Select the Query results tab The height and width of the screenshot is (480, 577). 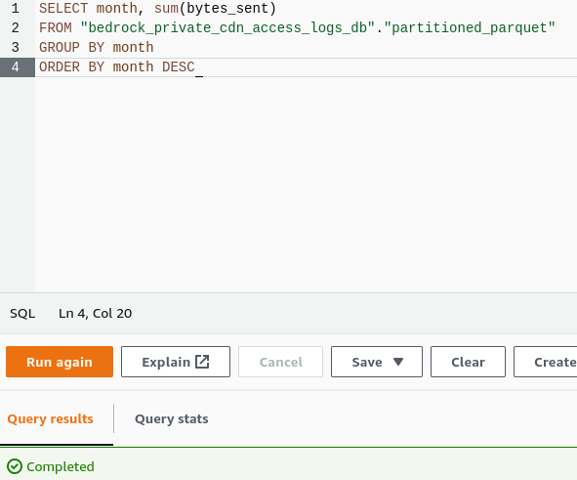tap(51, 418)
